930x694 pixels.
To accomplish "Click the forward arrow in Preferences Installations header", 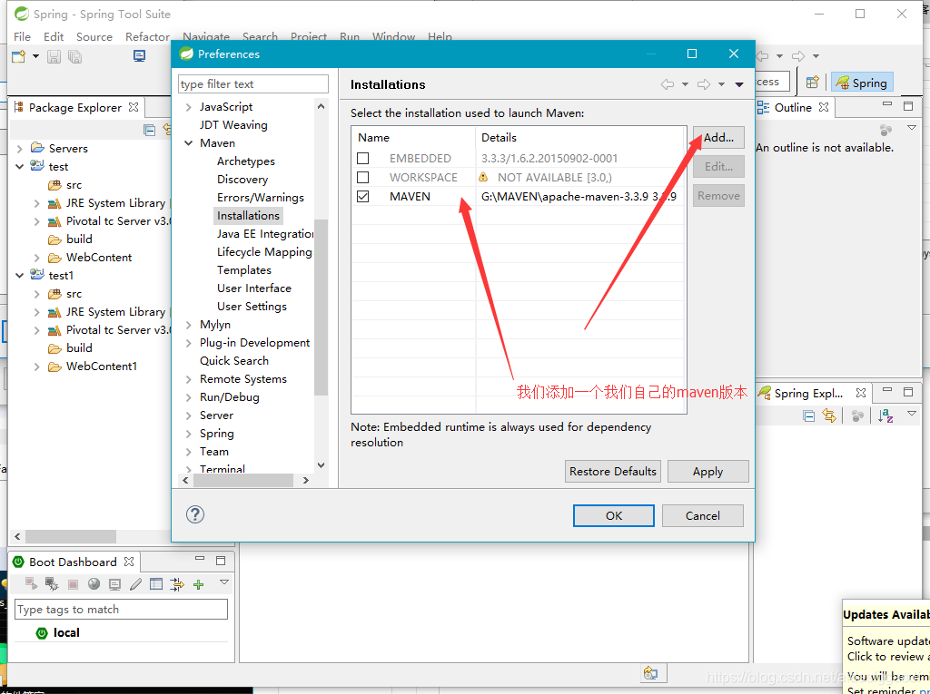I will pos(704,84).
